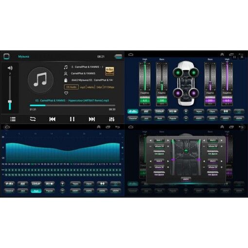Click minus button on equalizer screen
Screen dimensions: 248x248
pos(62,191)
